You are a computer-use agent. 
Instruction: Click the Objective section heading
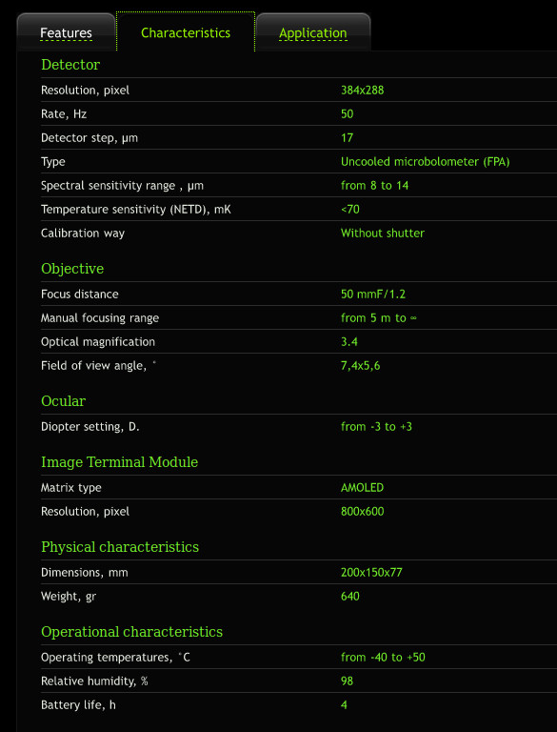pyautogui.click(x=72, y=269)
